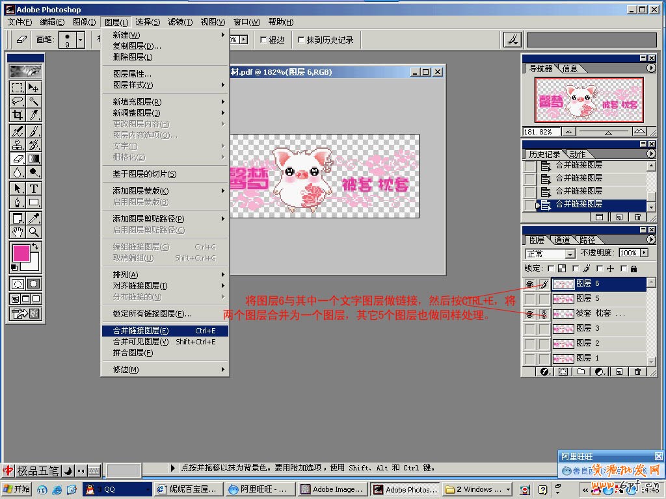Select the Magic Wand tool

tap(34, 101)
